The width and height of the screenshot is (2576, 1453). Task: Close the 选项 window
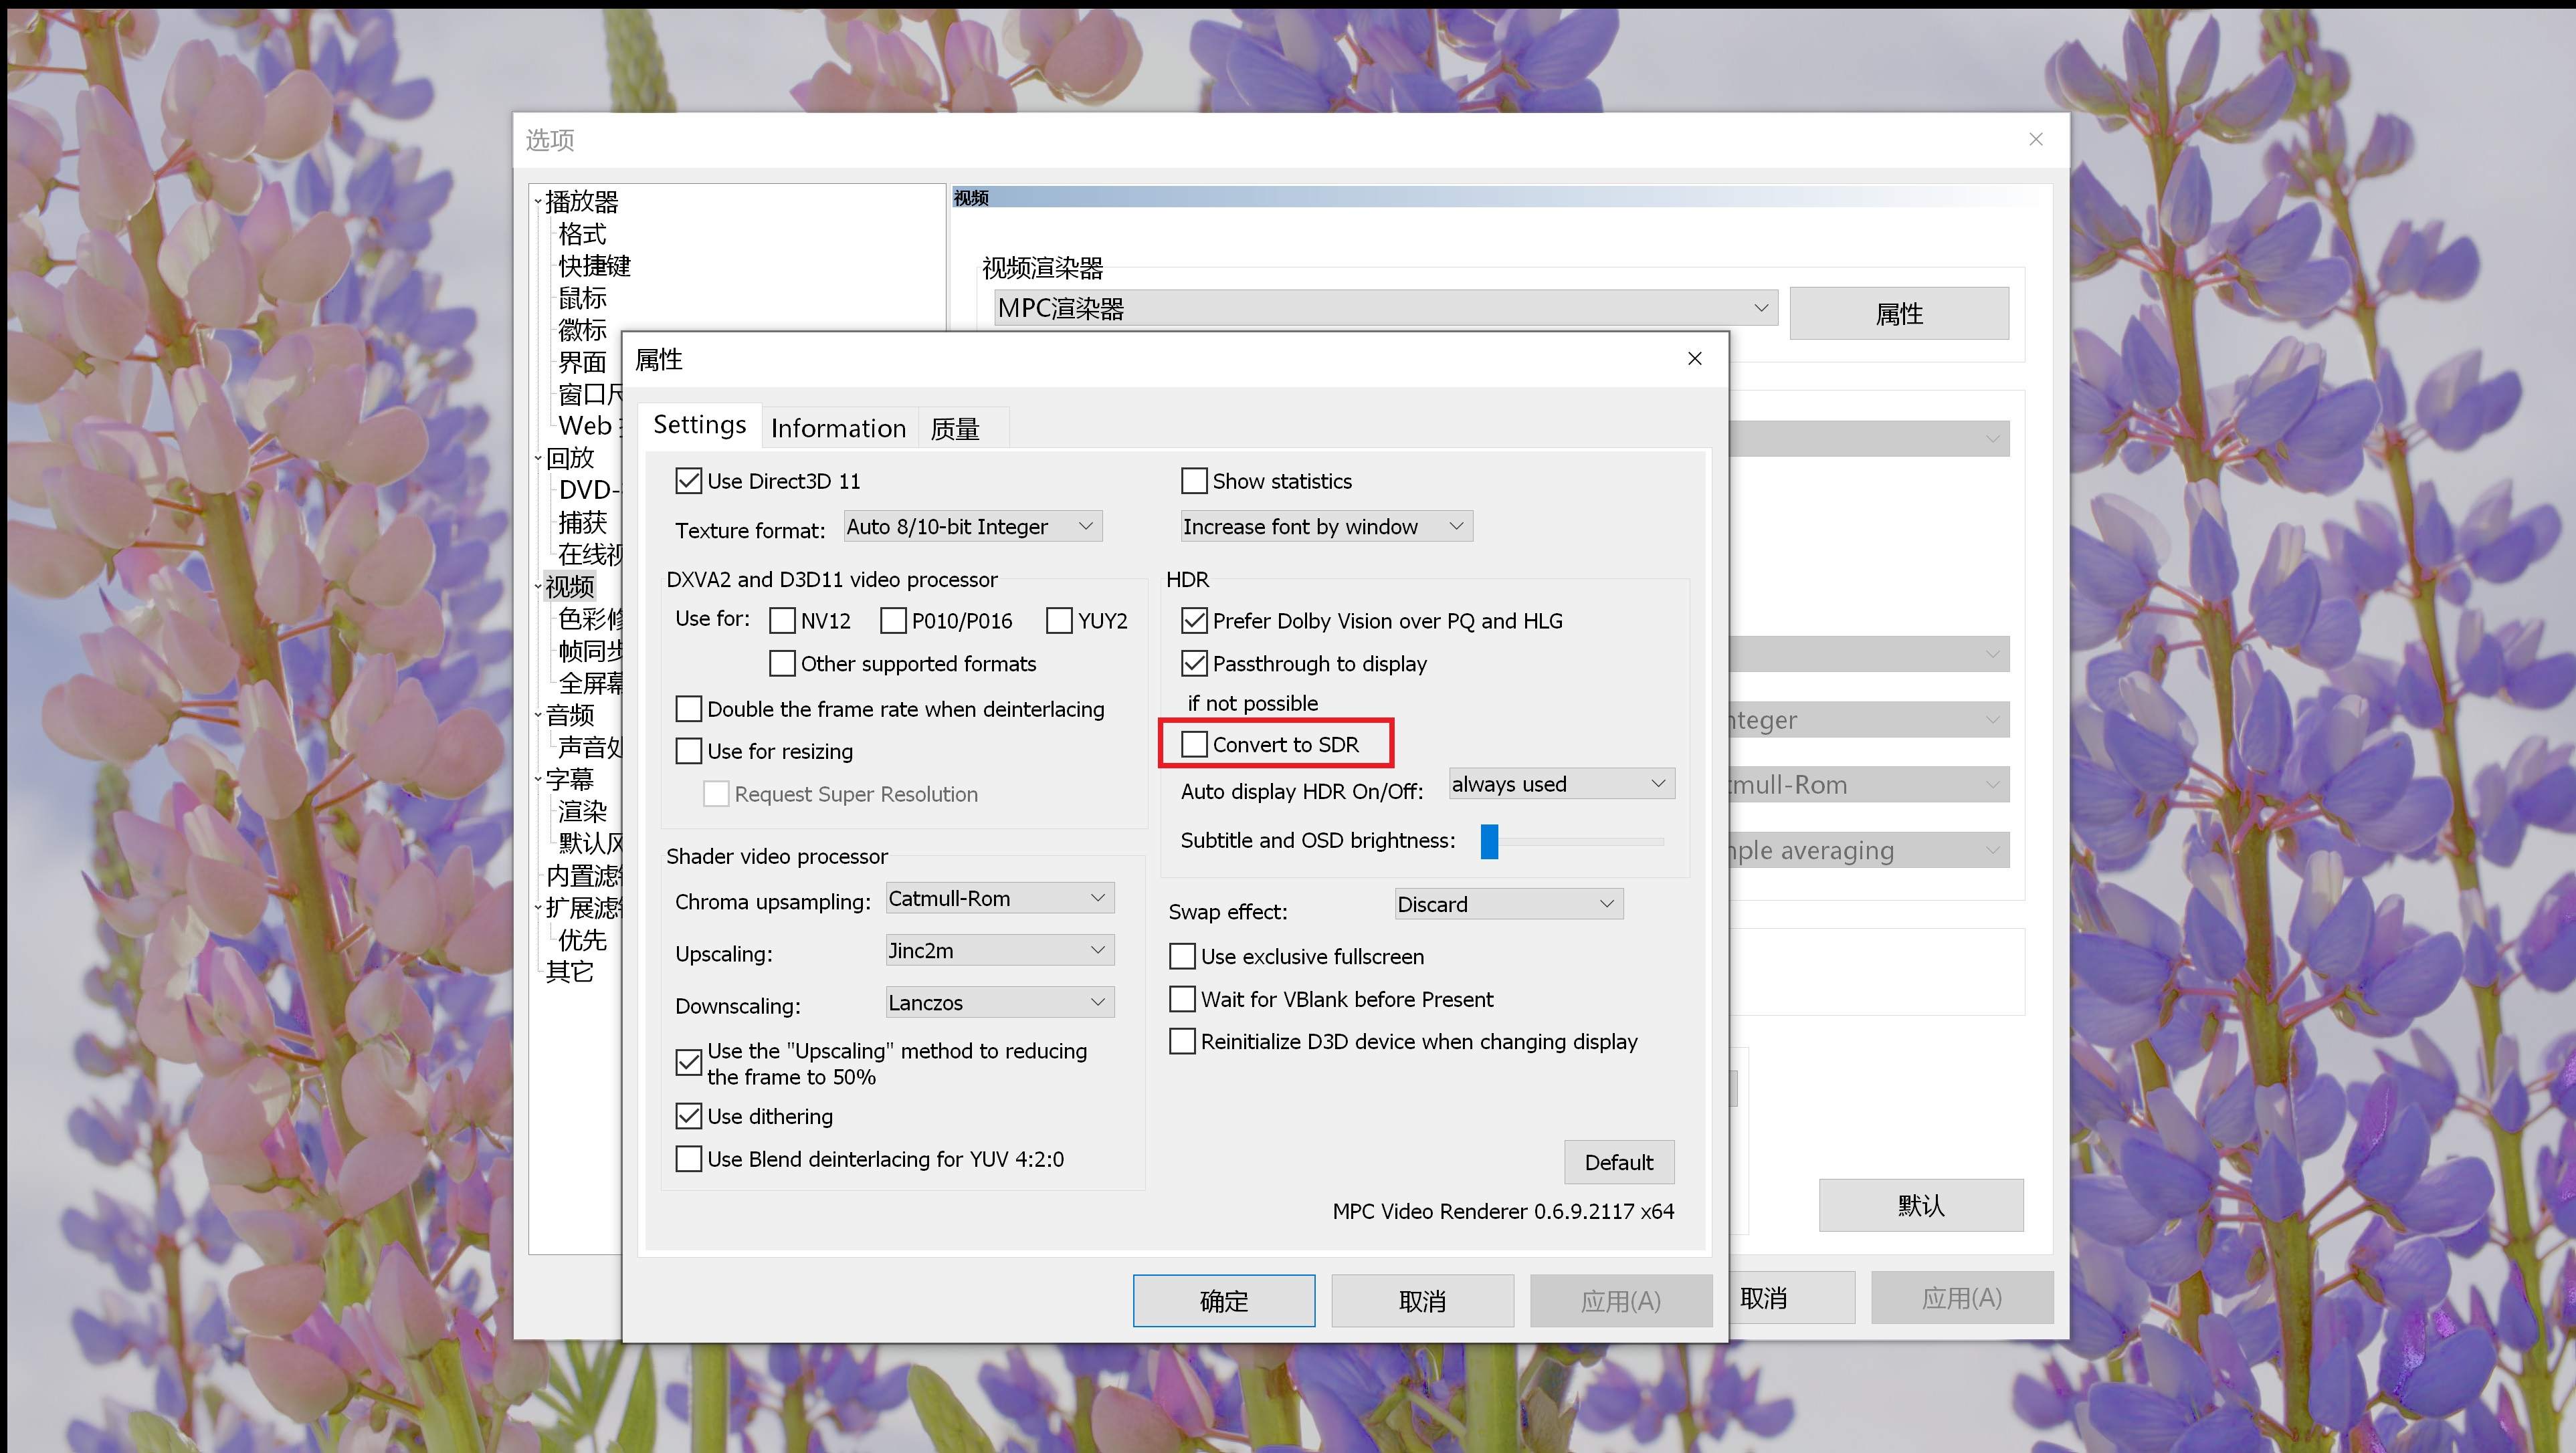(x=2035, y=140)
